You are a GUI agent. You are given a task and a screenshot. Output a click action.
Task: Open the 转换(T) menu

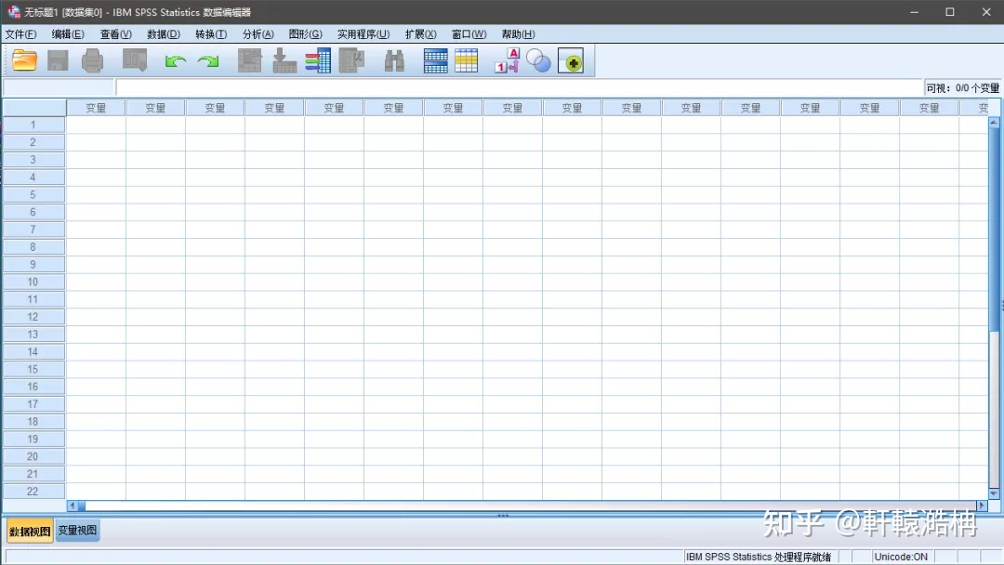pyautogui.click(x=210, y=33)
